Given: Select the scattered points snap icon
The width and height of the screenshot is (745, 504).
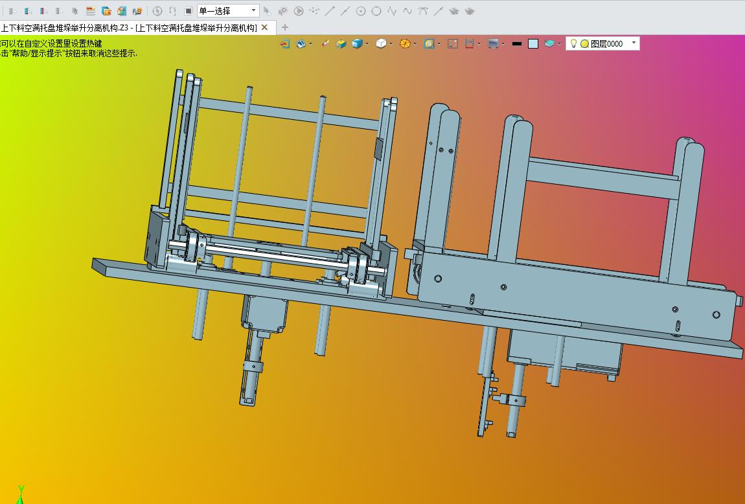Looking at the screenshot, I should point(314,10).
